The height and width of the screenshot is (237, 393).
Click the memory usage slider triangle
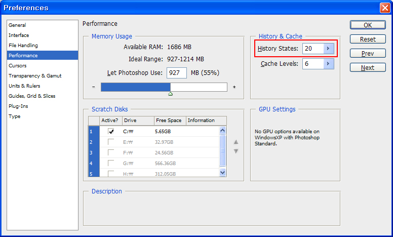pos(171,94)
